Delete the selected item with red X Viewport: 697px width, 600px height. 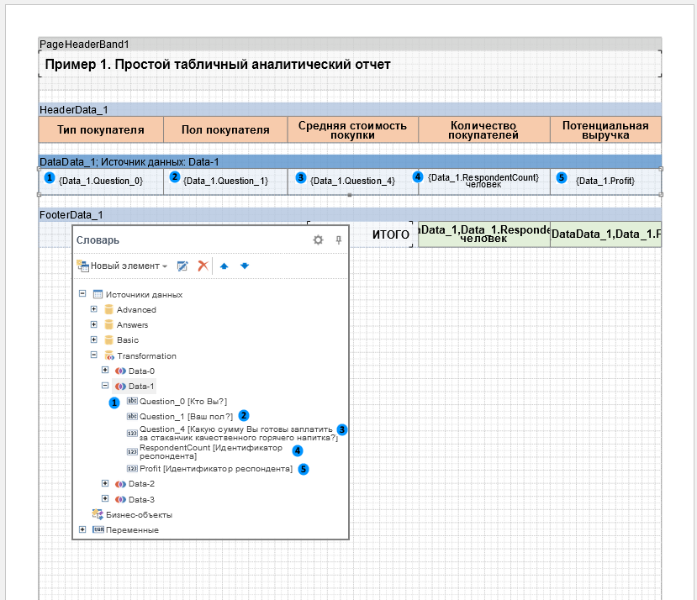coord(203,266)
